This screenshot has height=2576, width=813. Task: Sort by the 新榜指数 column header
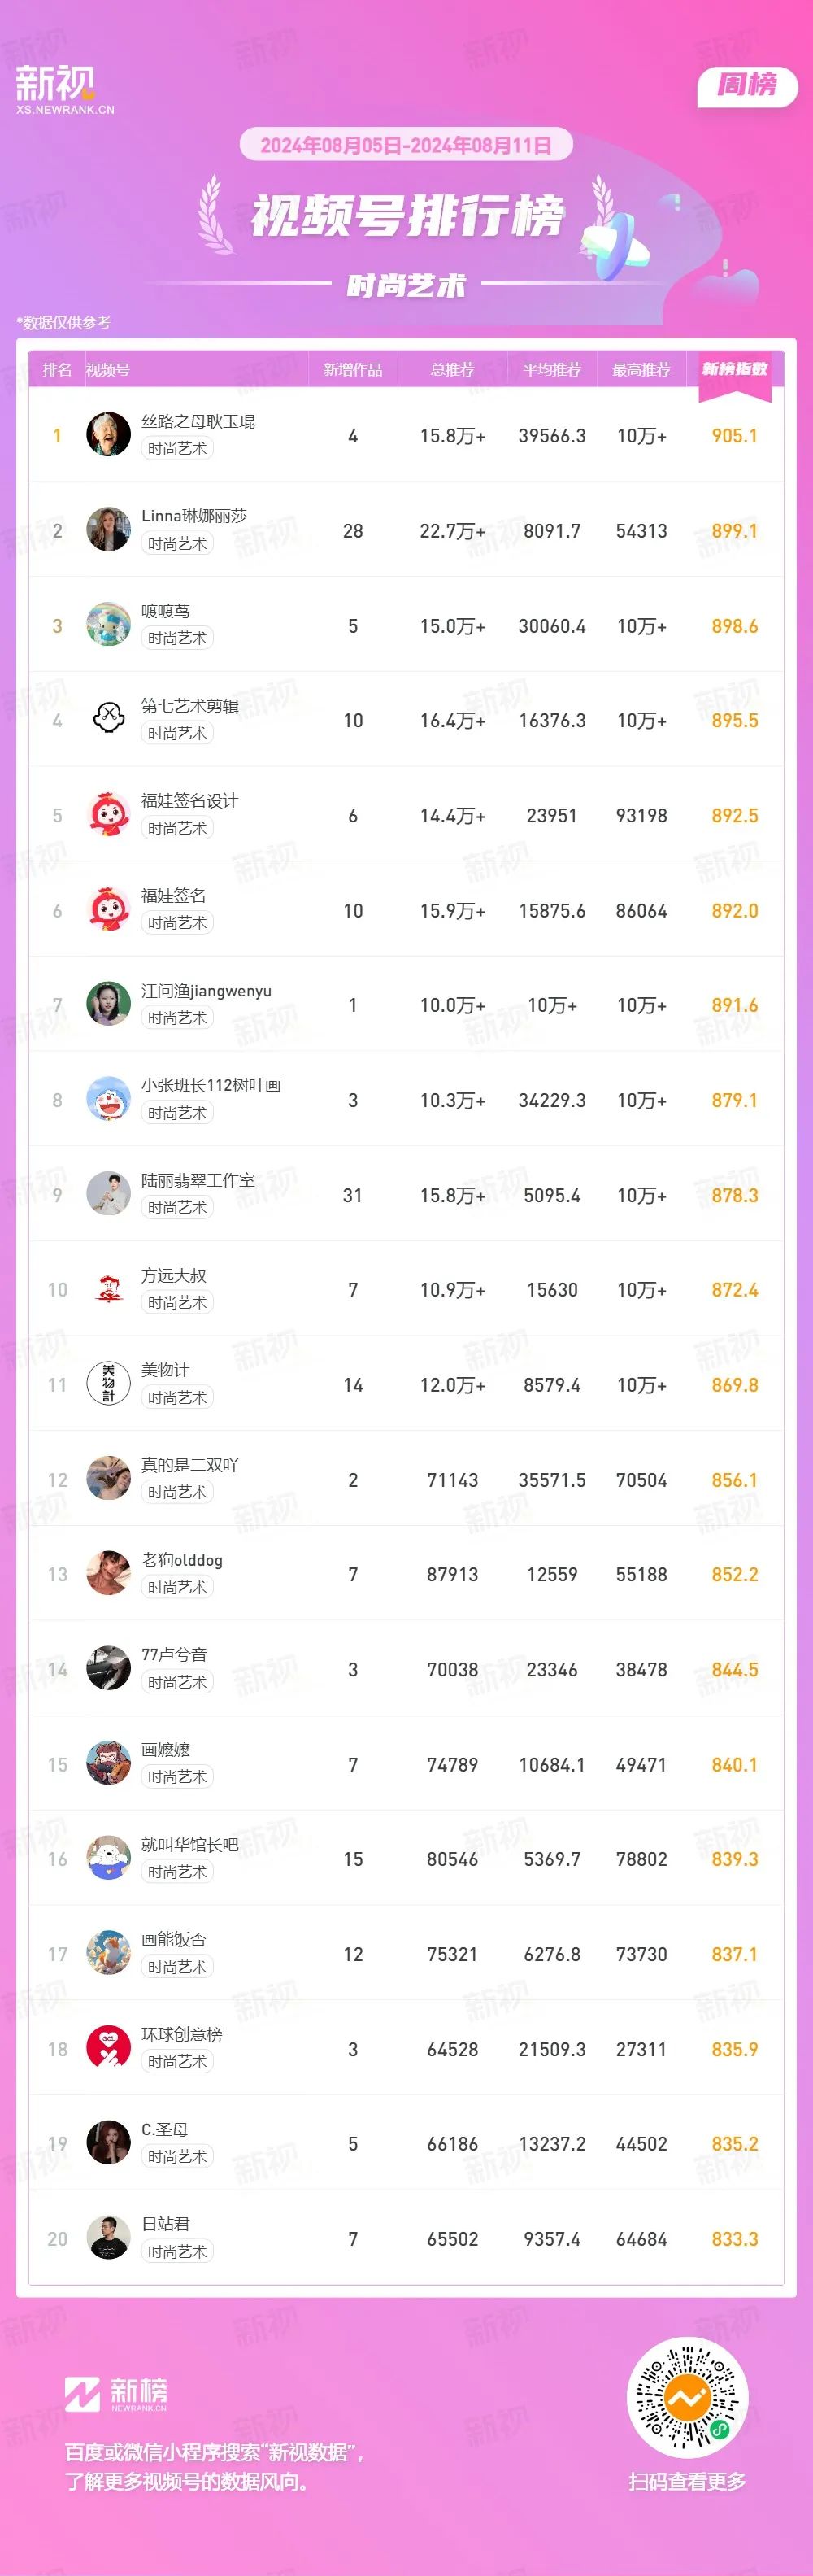(x=735, y=369)
